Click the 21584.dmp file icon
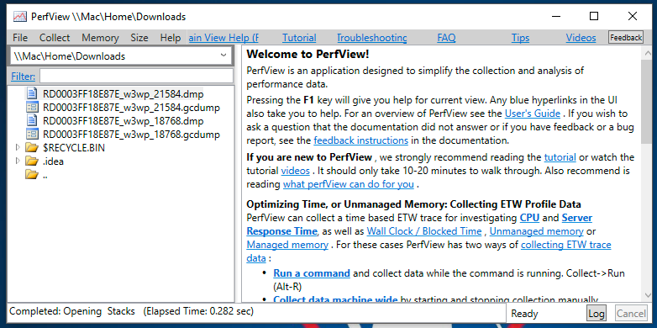Viewport: 657px width, 328px height. (32, 93)
